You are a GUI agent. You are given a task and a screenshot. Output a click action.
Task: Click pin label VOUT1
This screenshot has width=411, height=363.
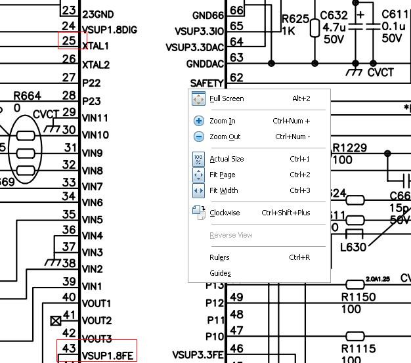(x=97, y=304)
